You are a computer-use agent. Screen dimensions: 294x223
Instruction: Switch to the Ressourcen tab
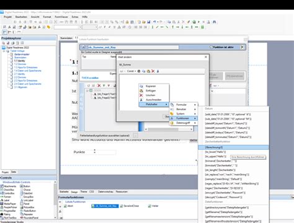[x=122, y=192]
